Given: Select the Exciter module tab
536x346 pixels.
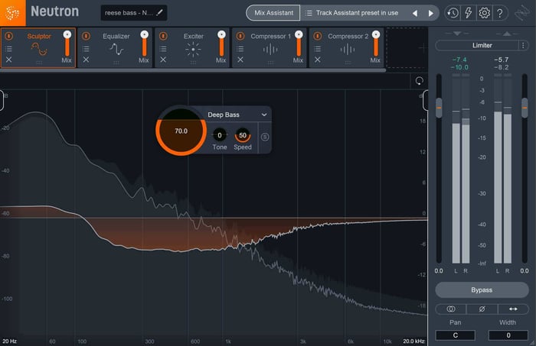Looking at the screenshot, I should [193, 47].
